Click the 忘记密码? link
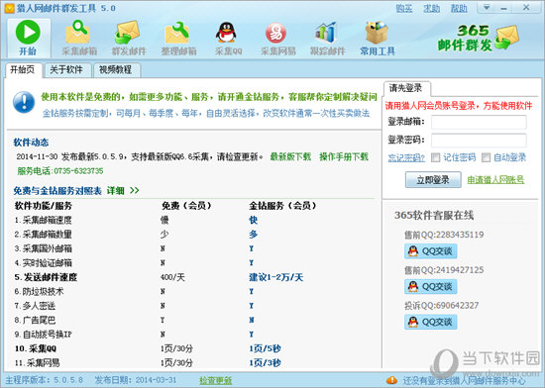The image size is (545, 388). coord(406,158)
